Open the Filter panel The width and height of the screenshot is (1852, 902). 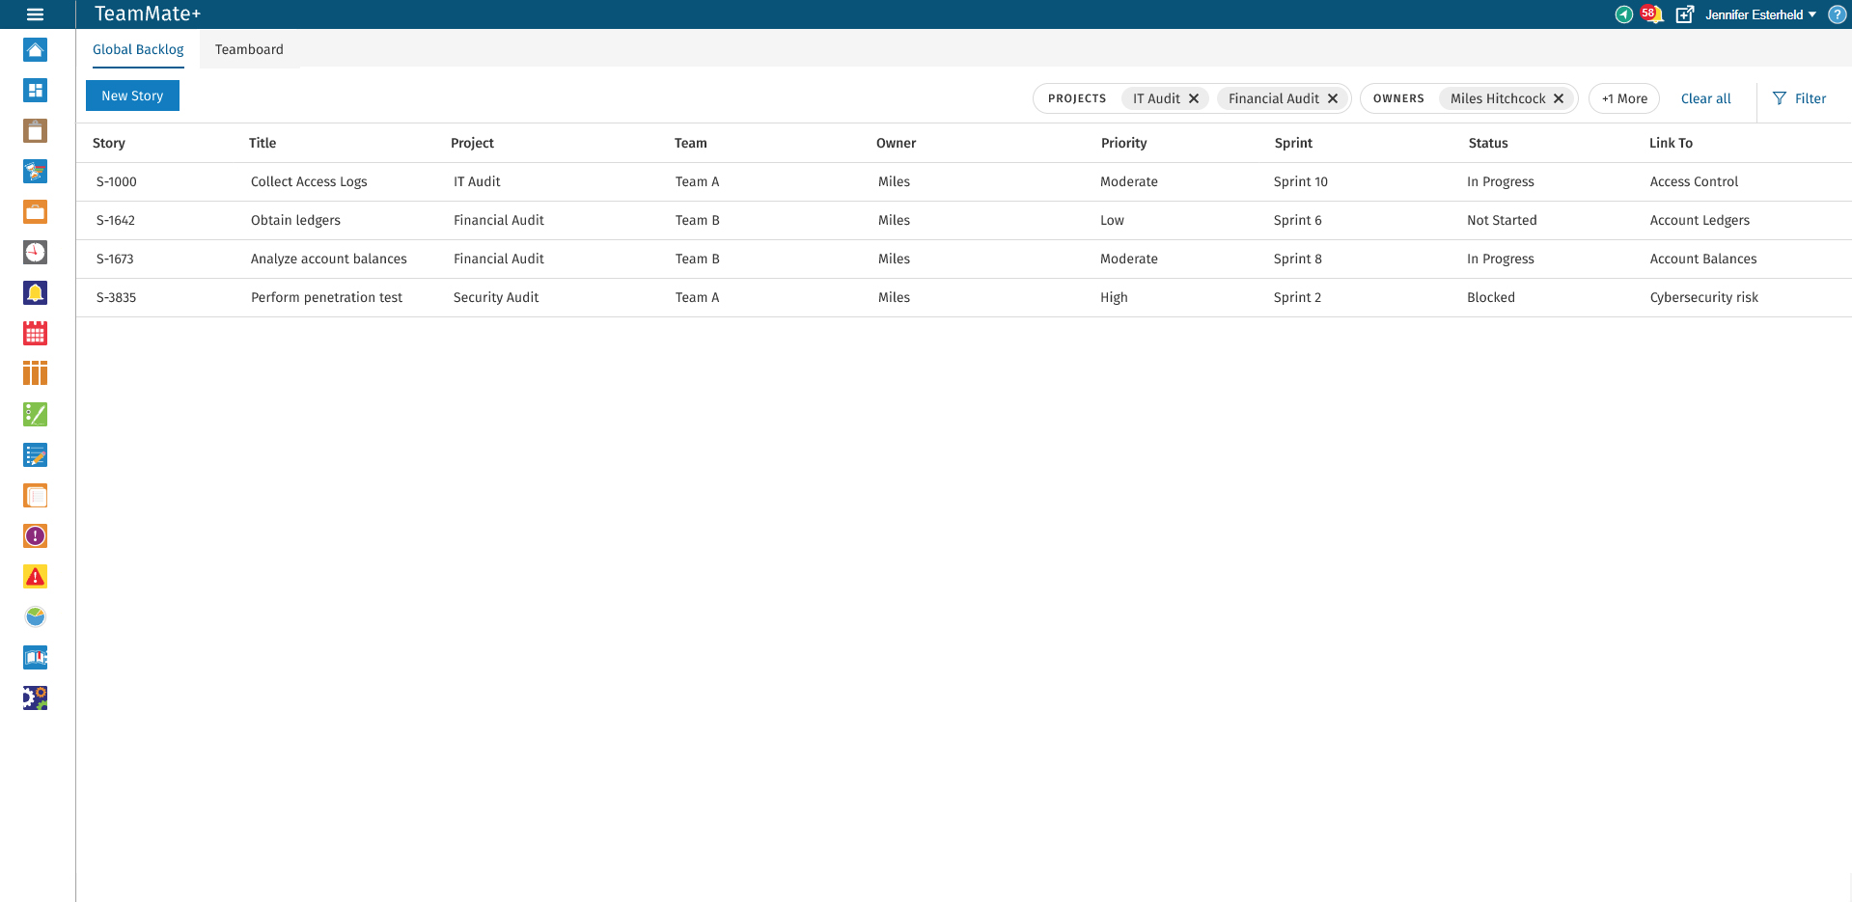click(1800, 98)
